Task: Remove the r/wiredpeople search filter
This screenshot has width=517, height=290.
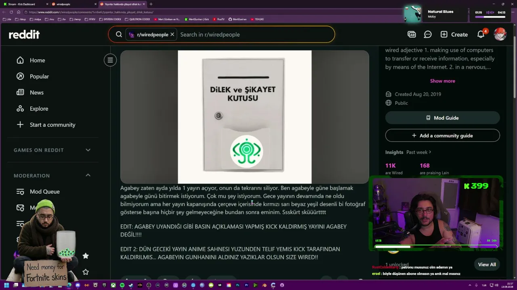Action: click(172, 35)
